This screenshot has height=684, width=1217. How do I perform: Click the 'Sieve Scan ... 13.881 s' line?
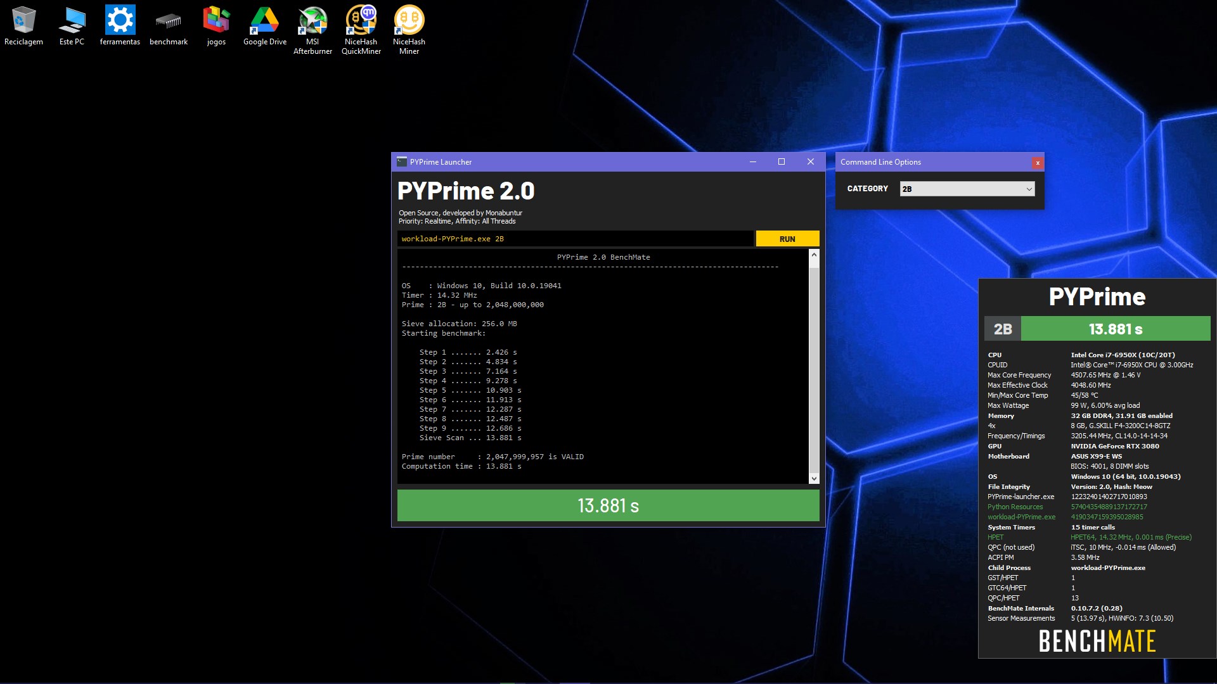[470, 438]
